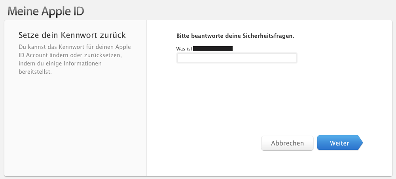
Task: Click the 'Was ist' question label
Action: [x=184, y=48]
